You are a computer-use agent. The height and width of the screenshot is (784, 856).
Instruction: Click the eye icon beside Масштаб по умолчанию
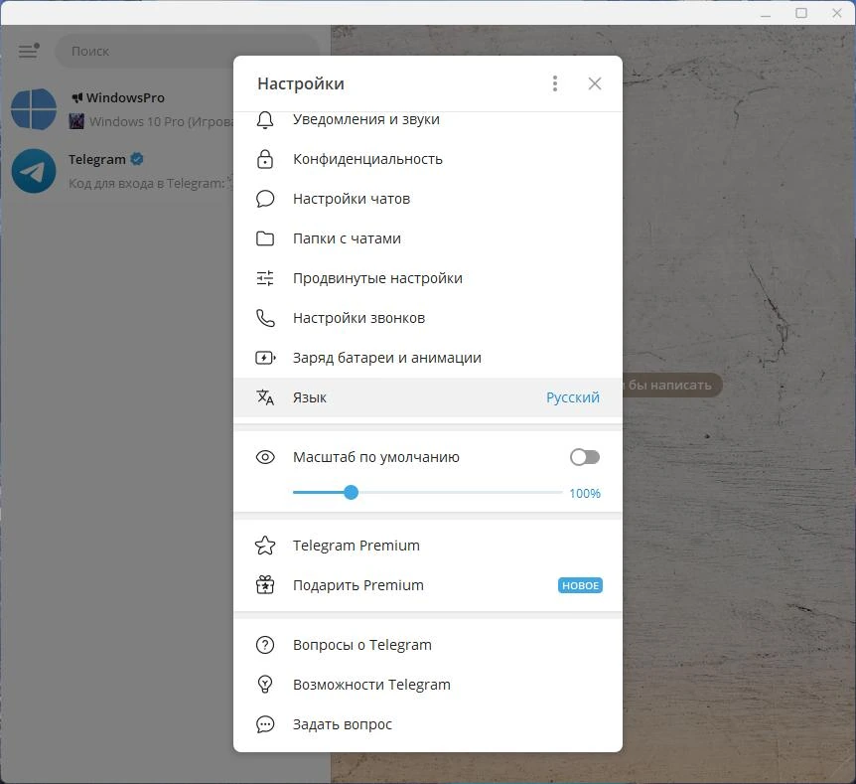tap(265, 457)
